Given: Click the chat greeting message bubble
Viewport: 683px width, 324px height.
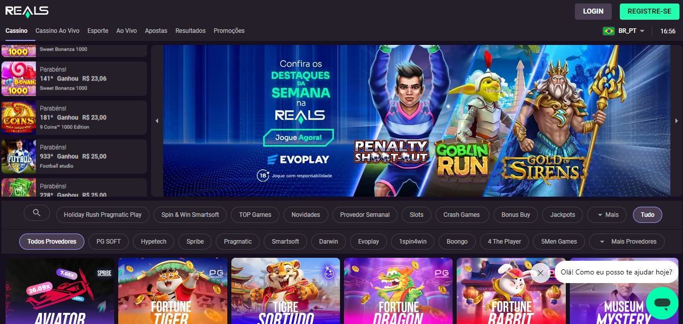Looking at the screenshot, I should 616,272.
